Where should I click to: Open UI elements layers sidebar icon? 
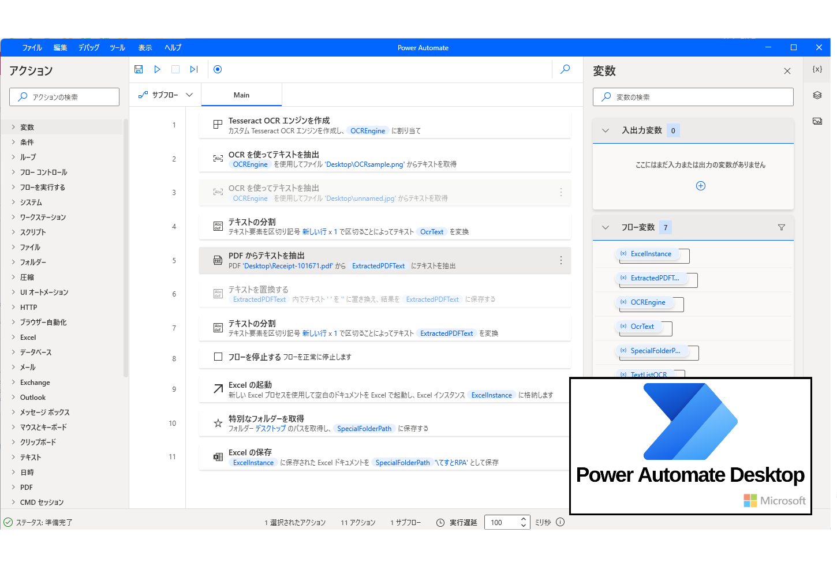tap(817, 95)
